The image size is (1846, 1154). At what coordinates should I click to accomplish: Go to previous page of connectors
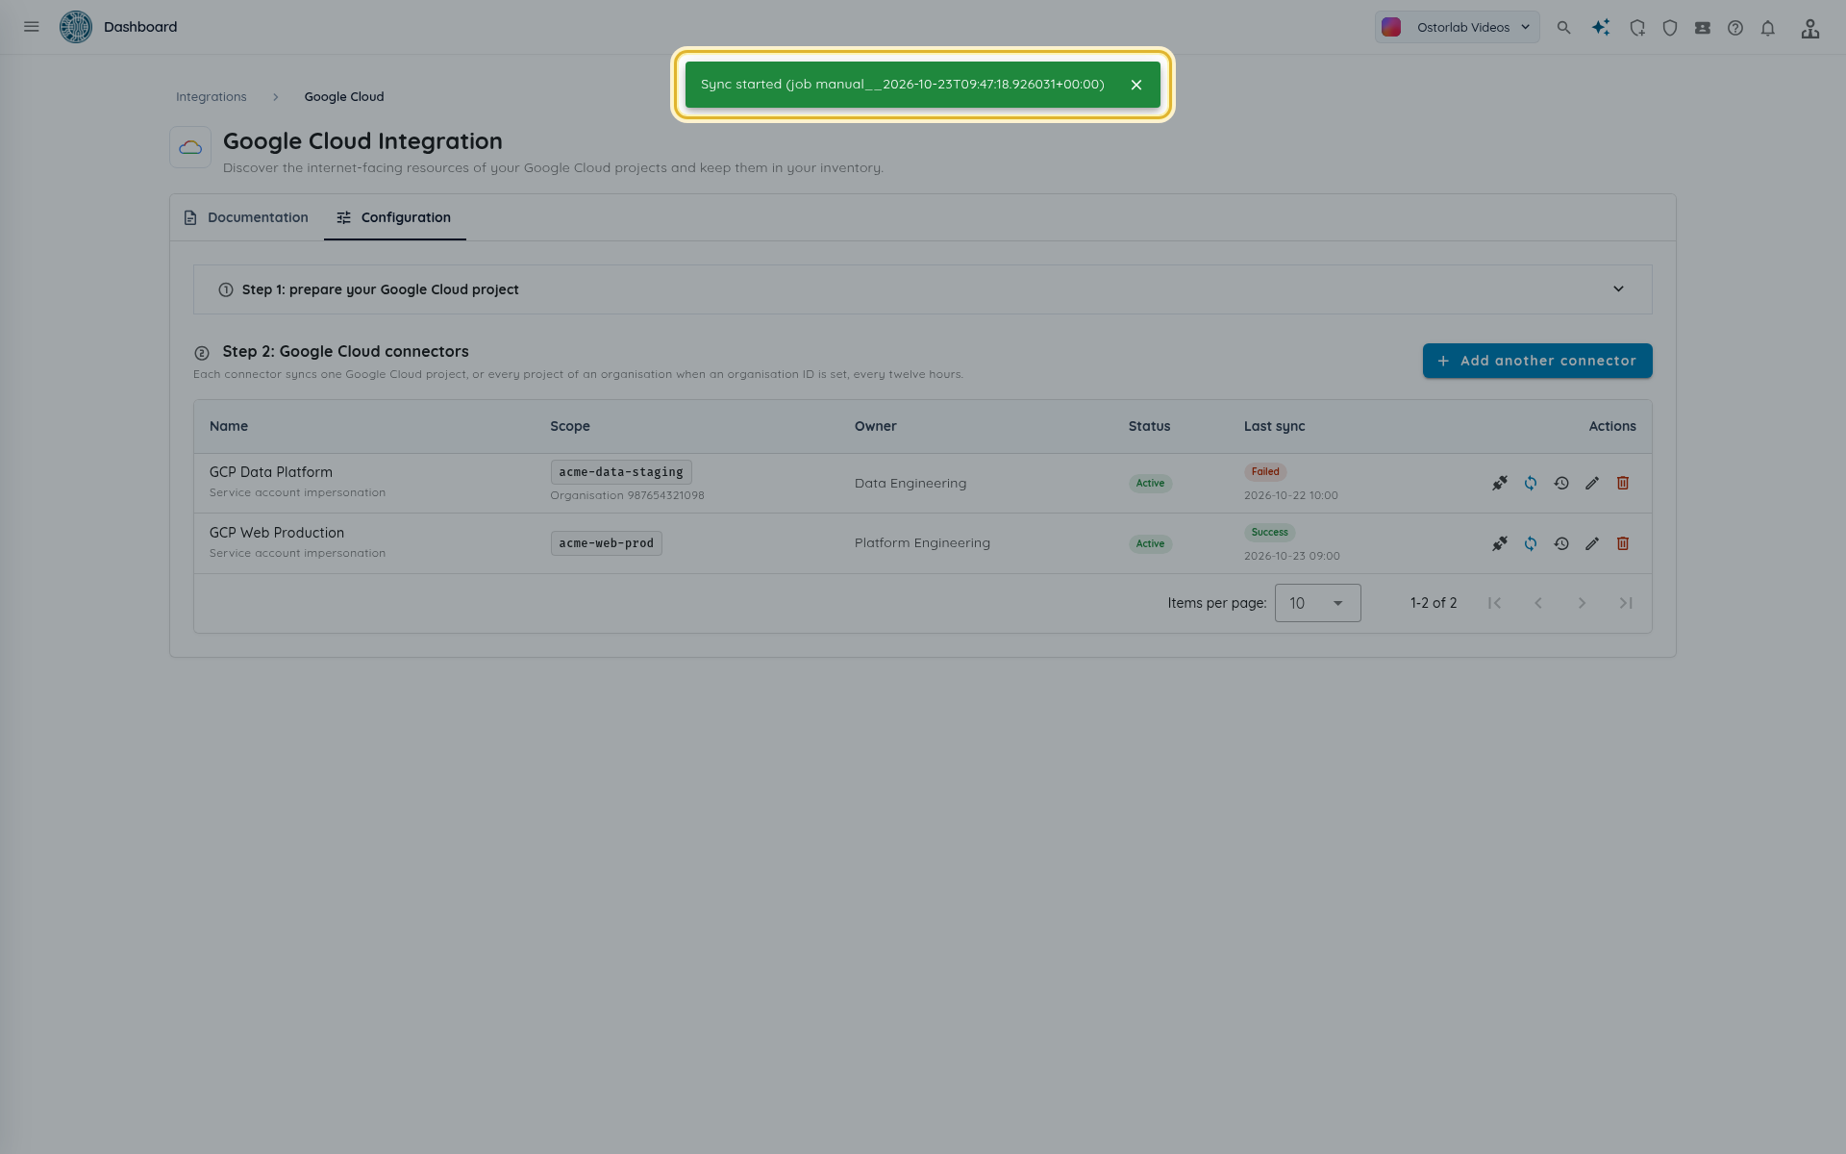(1538, 603)
